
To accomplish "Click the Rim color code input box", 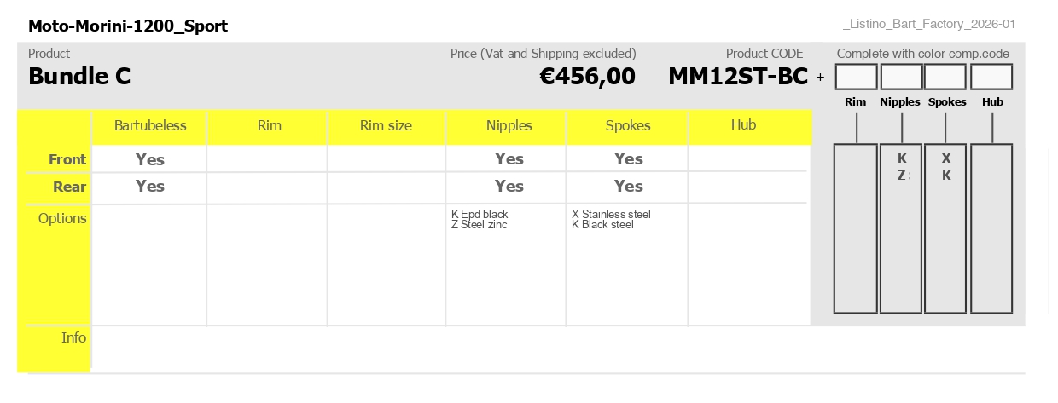I will coord(856,77).
